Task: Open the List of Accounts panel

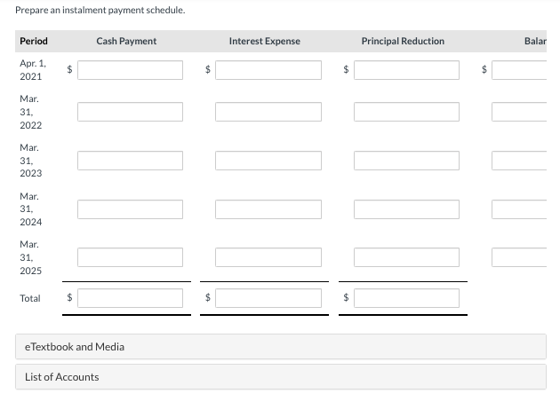Action: [x=281, y=377]
